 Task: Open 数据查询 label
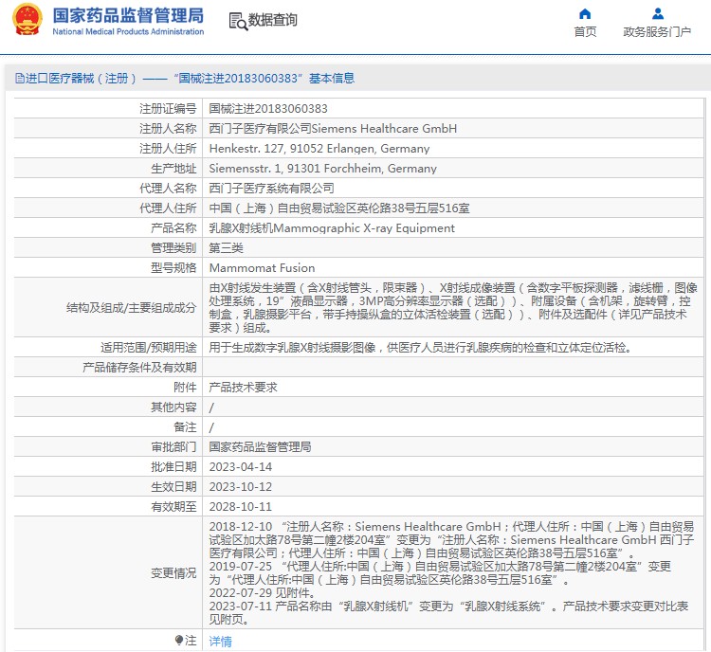click(272, 20)
